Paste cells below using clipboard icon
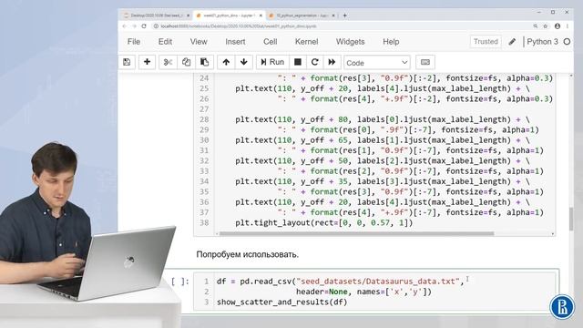The image size is (583, 328). tap(204, 62)
